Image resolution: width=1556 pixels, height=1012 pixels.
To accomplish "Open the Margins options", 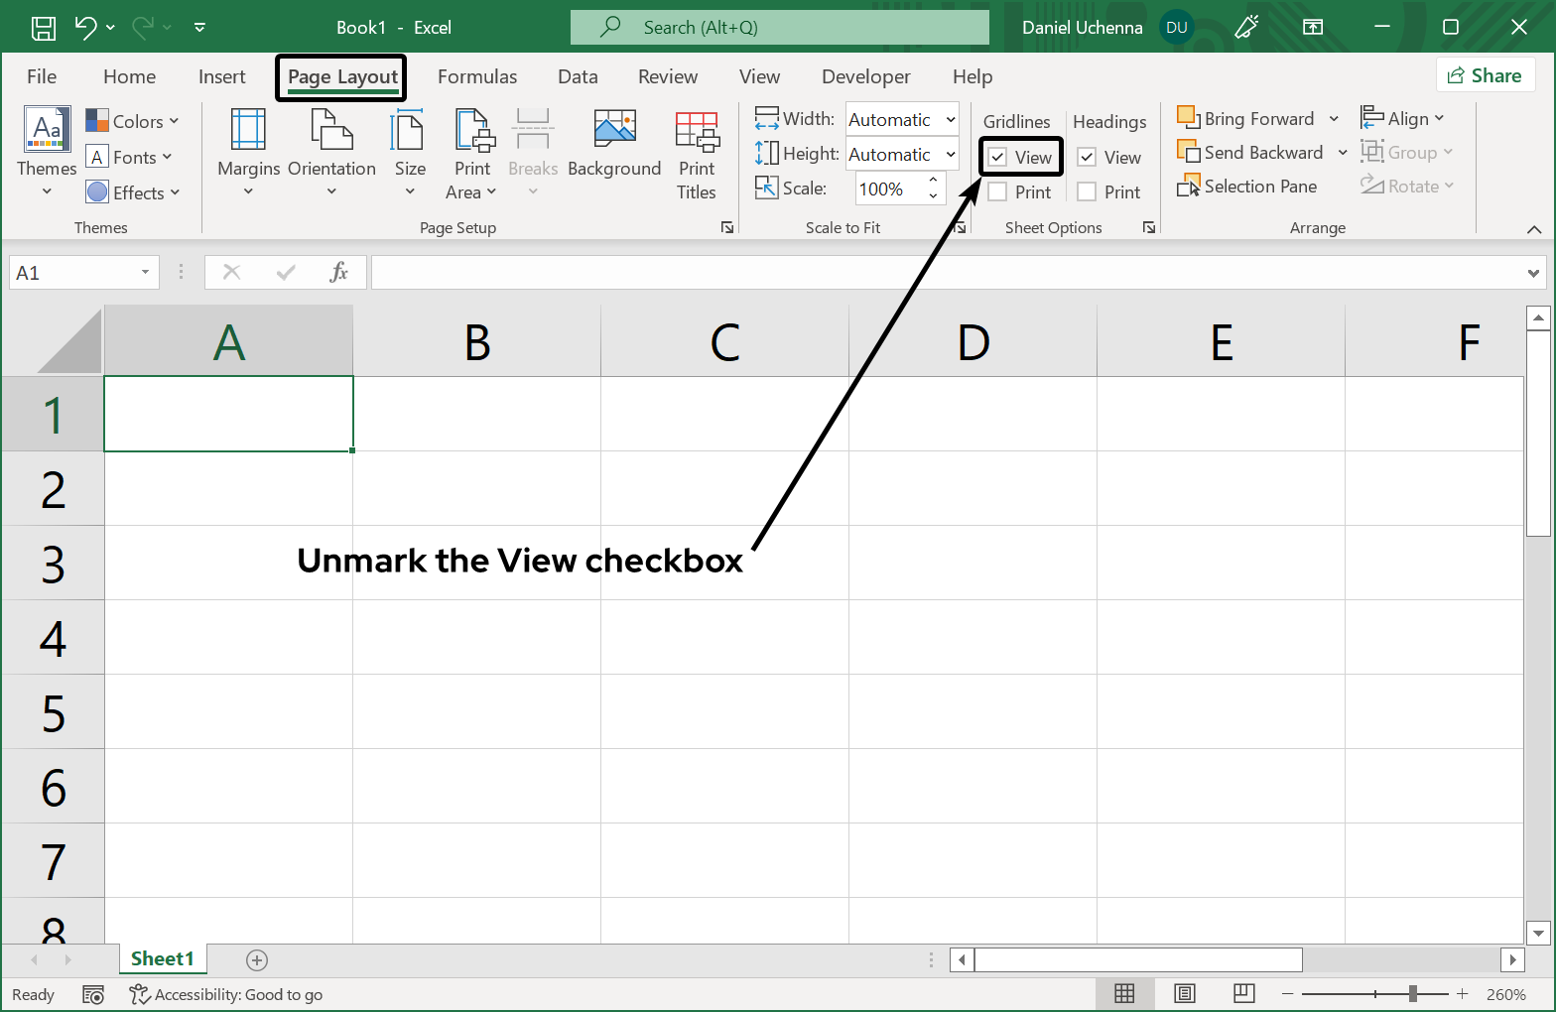I will (248, 152).
